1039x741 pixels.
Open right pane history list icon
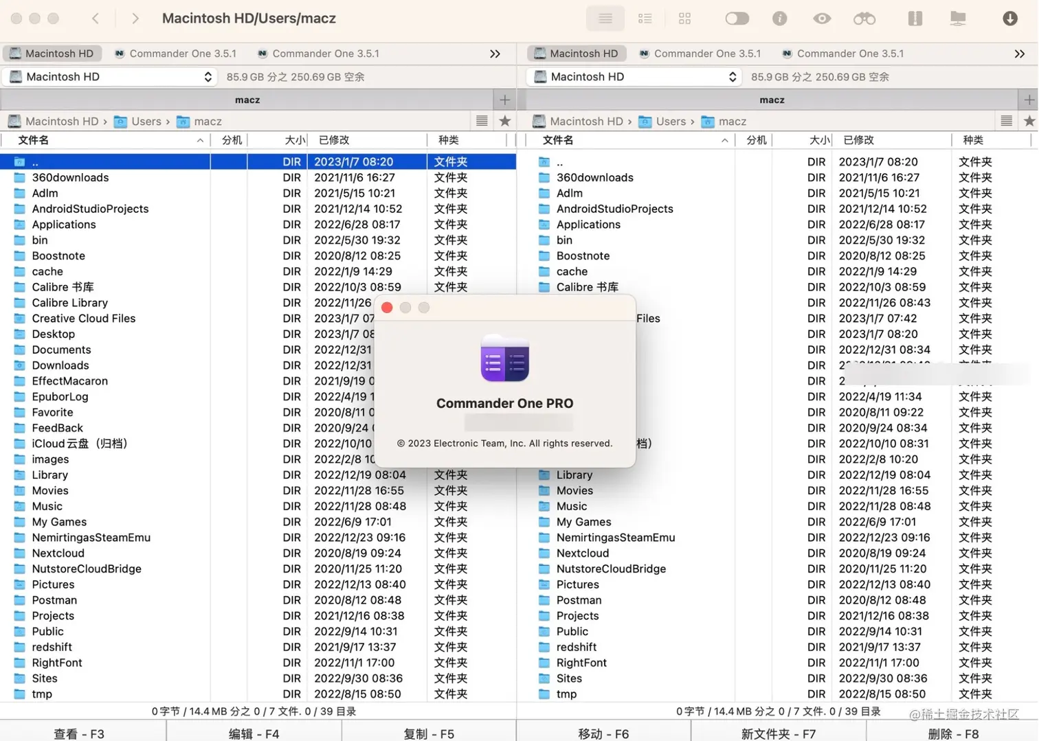coord(1006,121)
